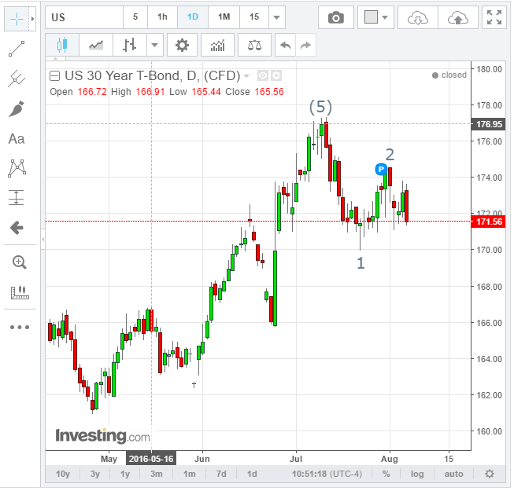
Task: Click the 171.56 current price label
Action: point(489,222)
